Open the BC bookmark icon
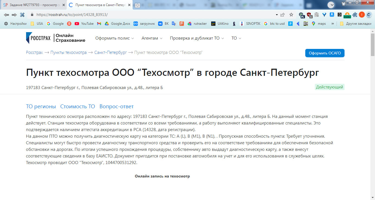The width and height of the screenshot is (375, 200). pos(306,24)
